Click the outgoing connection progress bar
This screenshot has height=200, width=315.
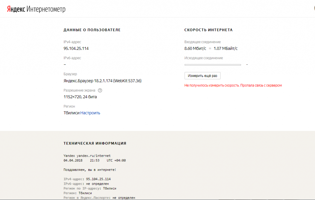tap(213, 65)
